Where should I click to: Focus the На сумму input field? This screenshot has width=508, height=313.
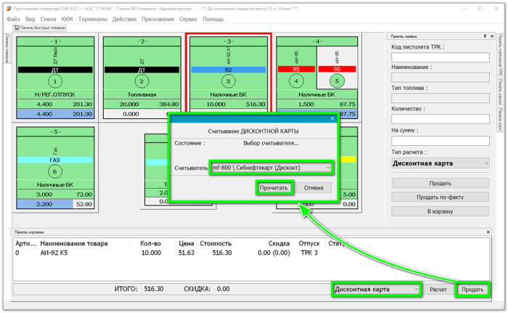point(441,141)
